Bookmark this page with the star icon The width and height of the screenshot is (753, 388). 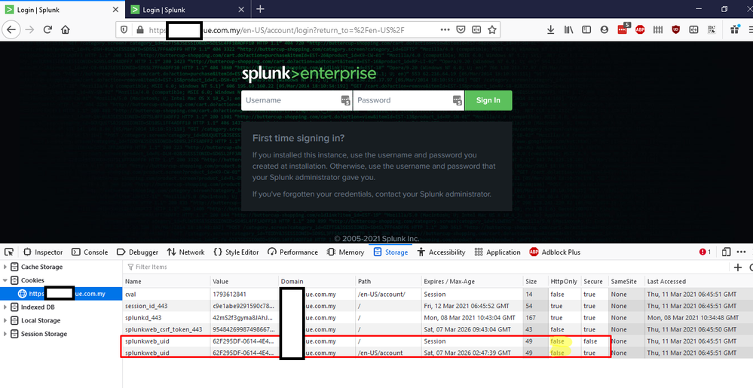click(492, 30)
